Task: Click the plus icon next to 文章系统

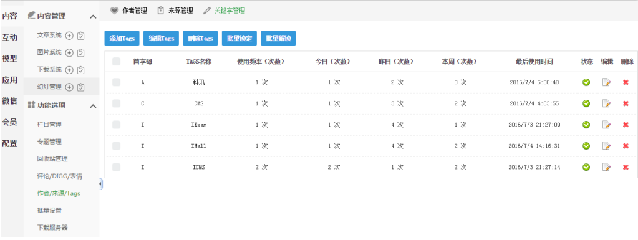Action: click(x=69, y=36)
